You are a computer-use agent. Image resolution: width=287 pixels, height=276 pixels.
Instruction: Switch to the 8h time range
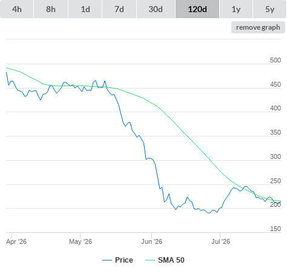(51, 9)
